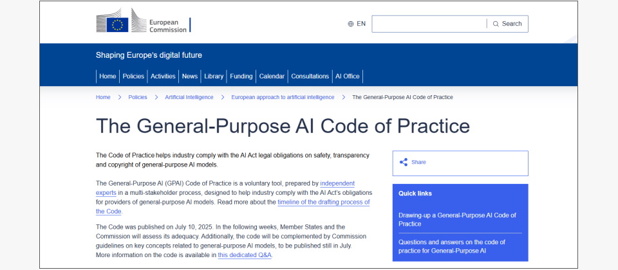Viewport: 618px width, 270px height.
Task: Click the chevron after Home breadcrumb
Action: tap(120, 97)
